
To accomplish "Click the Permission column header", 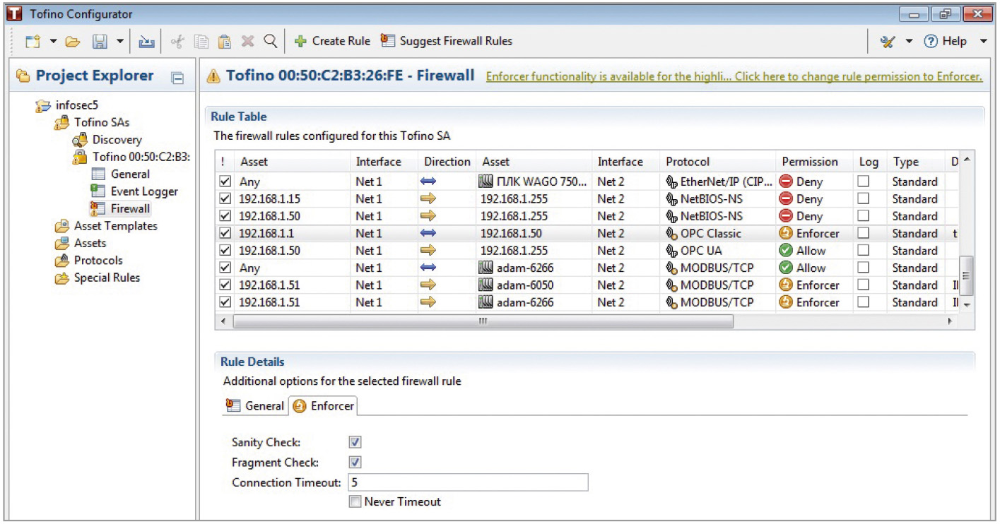I will [814, 162].
